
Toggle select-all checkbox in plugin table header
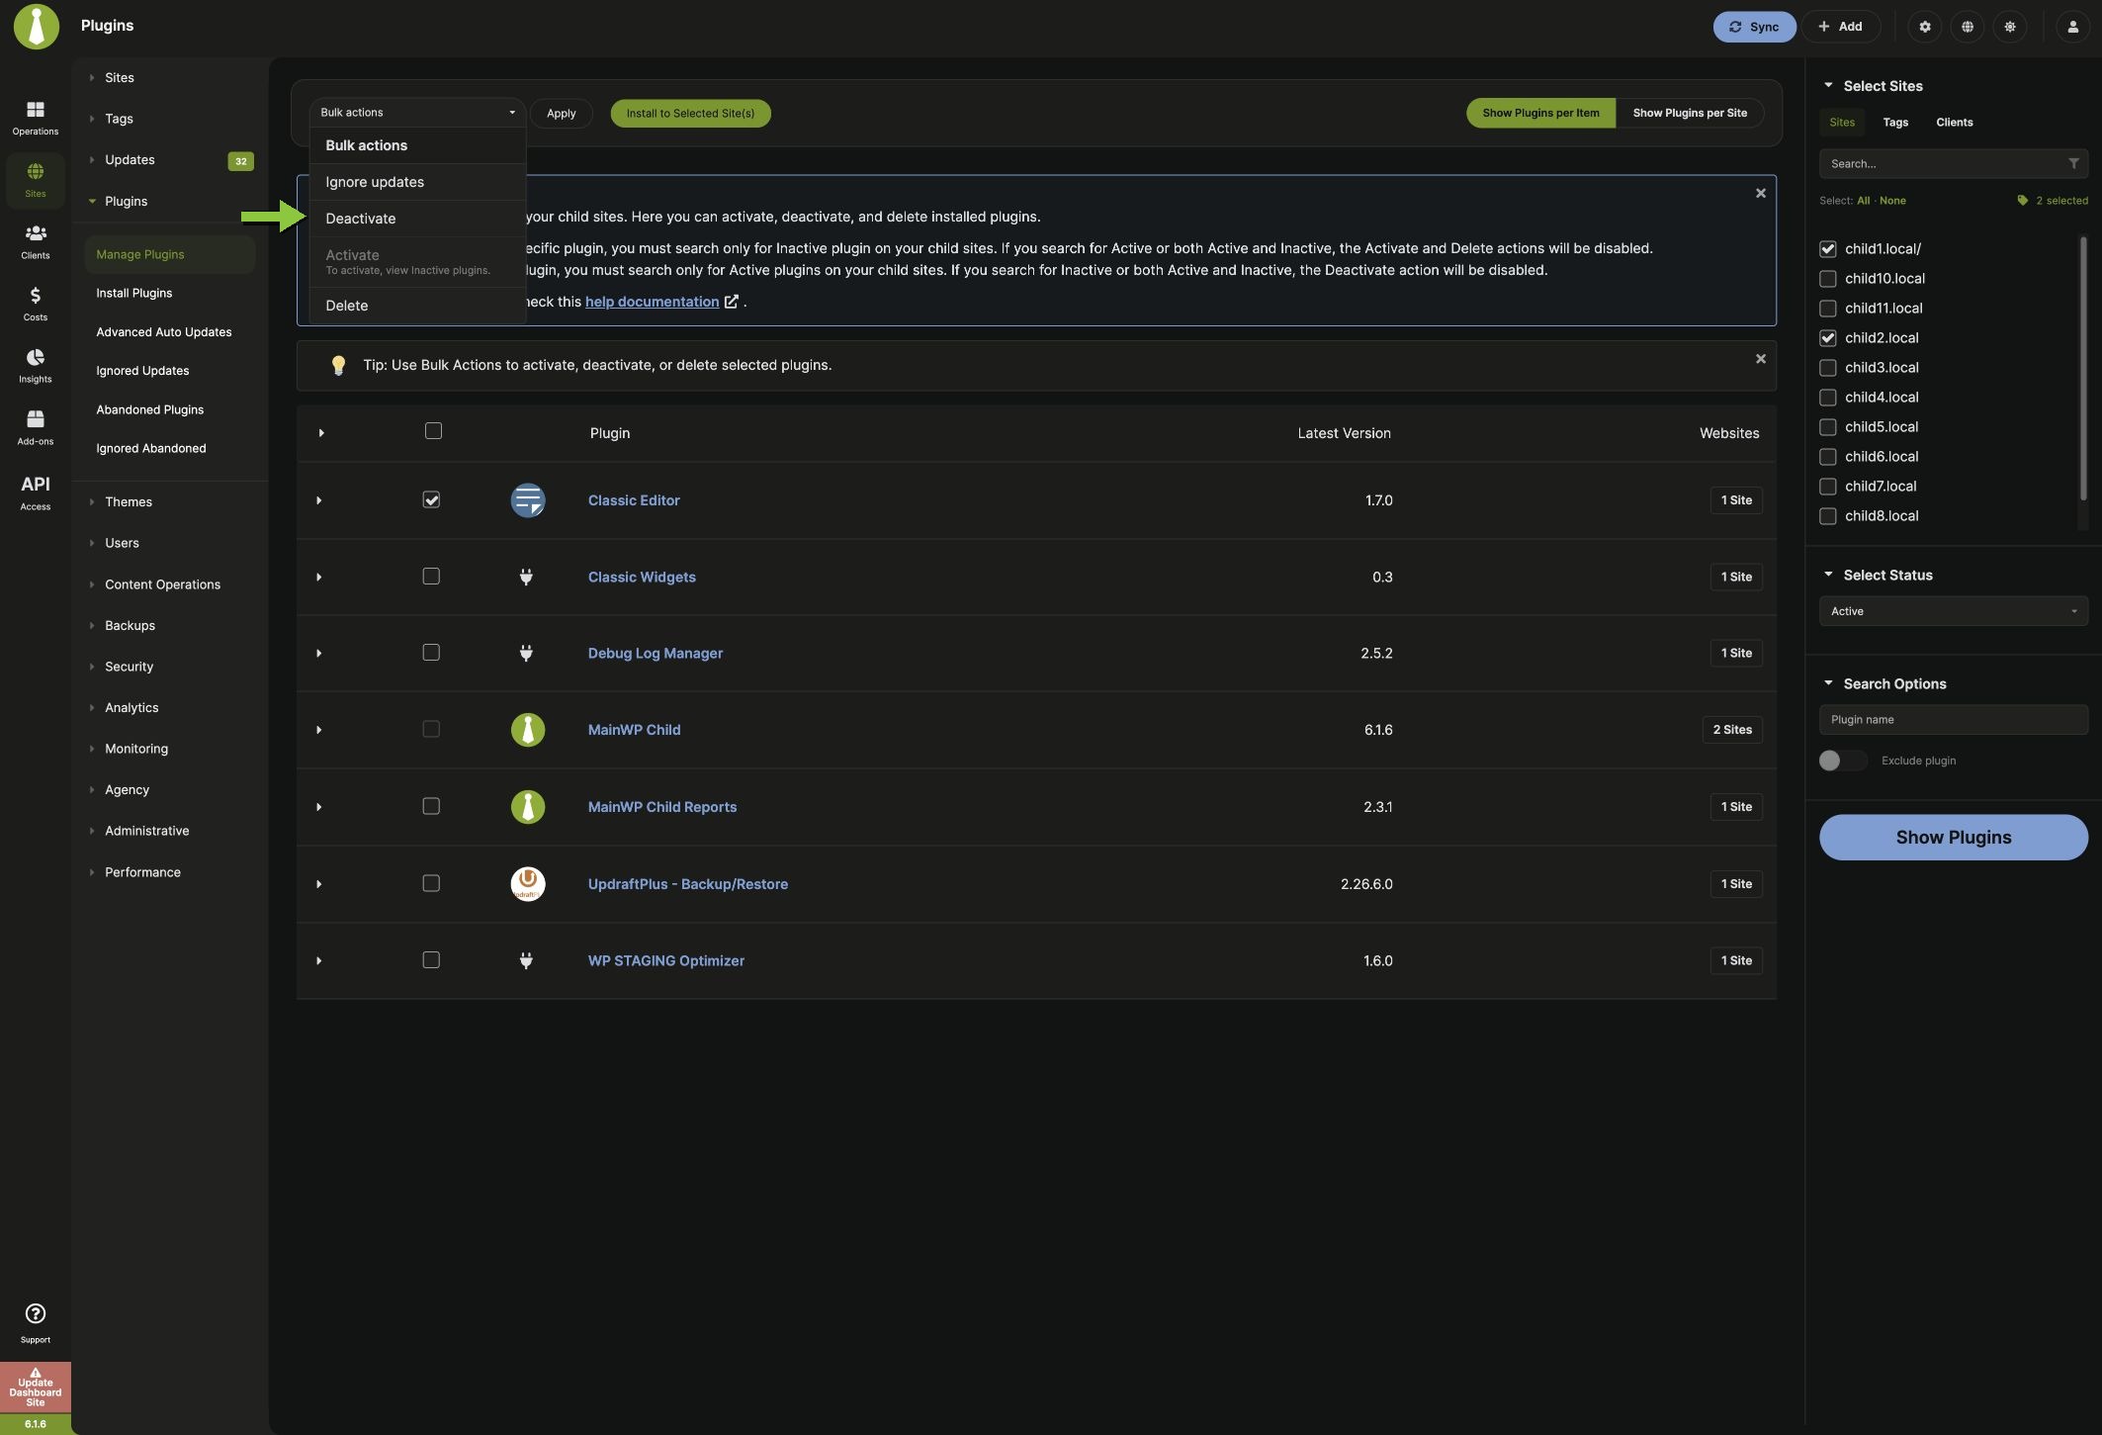coord(433,431)
